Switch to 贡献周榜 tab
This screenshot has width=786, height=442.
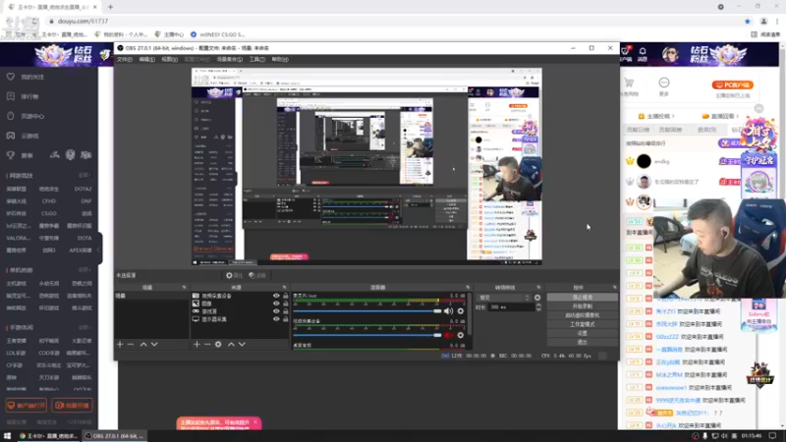pyautogui.click(x=670, y=130)
